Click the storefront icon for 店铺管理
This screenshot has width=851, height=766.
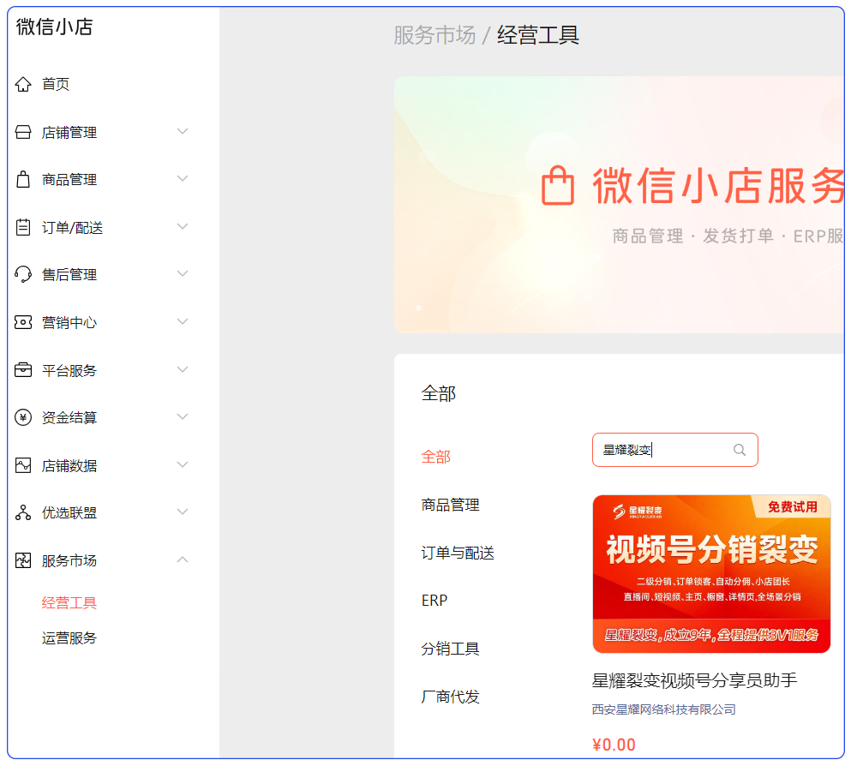pos(23,132)
